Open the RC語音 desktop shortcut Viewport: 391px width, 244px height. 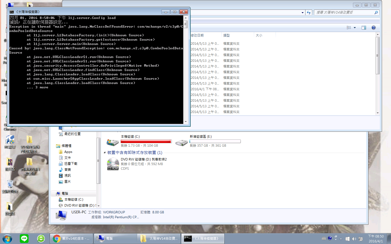[x=10, y=142]
